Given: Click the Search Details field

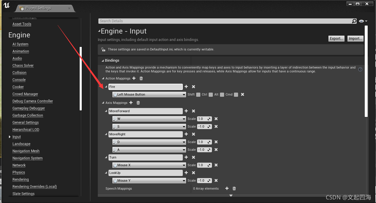Looking at the screenshot, I should point(225,21).
